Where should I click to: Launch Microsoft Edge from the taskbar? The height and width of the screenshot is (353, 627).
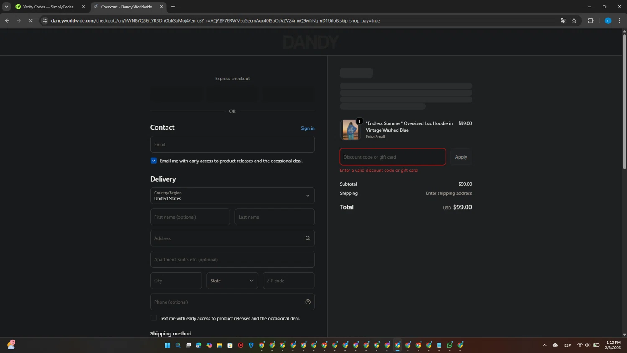pyautogui.click(x=199, y=345)
